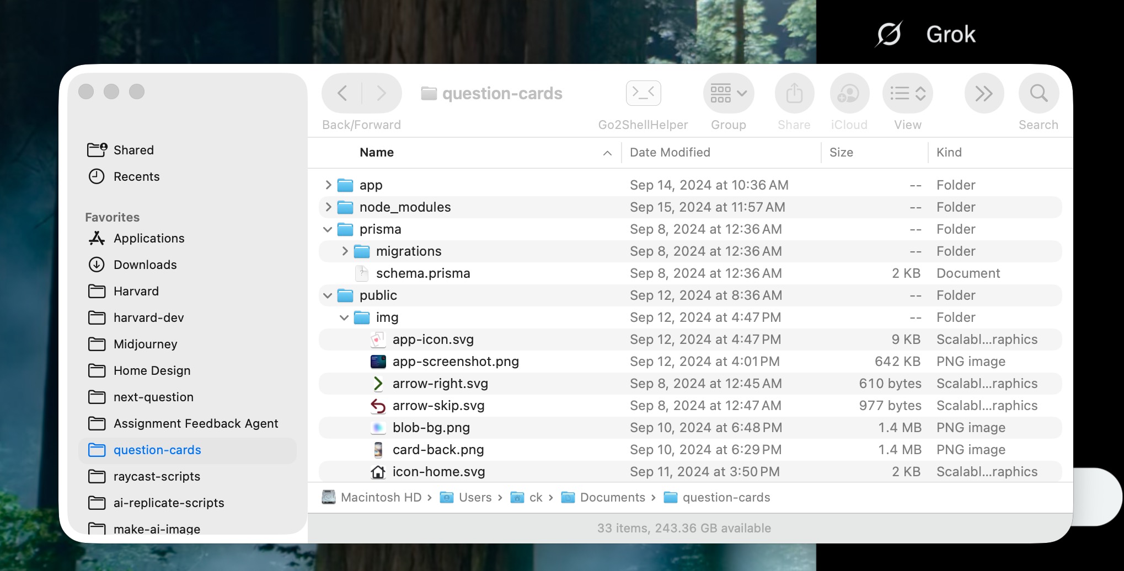Image resolution: width=1124 pixels, height=571 pixels.
Task: Open Finder Search
Action: (1039, 93)
